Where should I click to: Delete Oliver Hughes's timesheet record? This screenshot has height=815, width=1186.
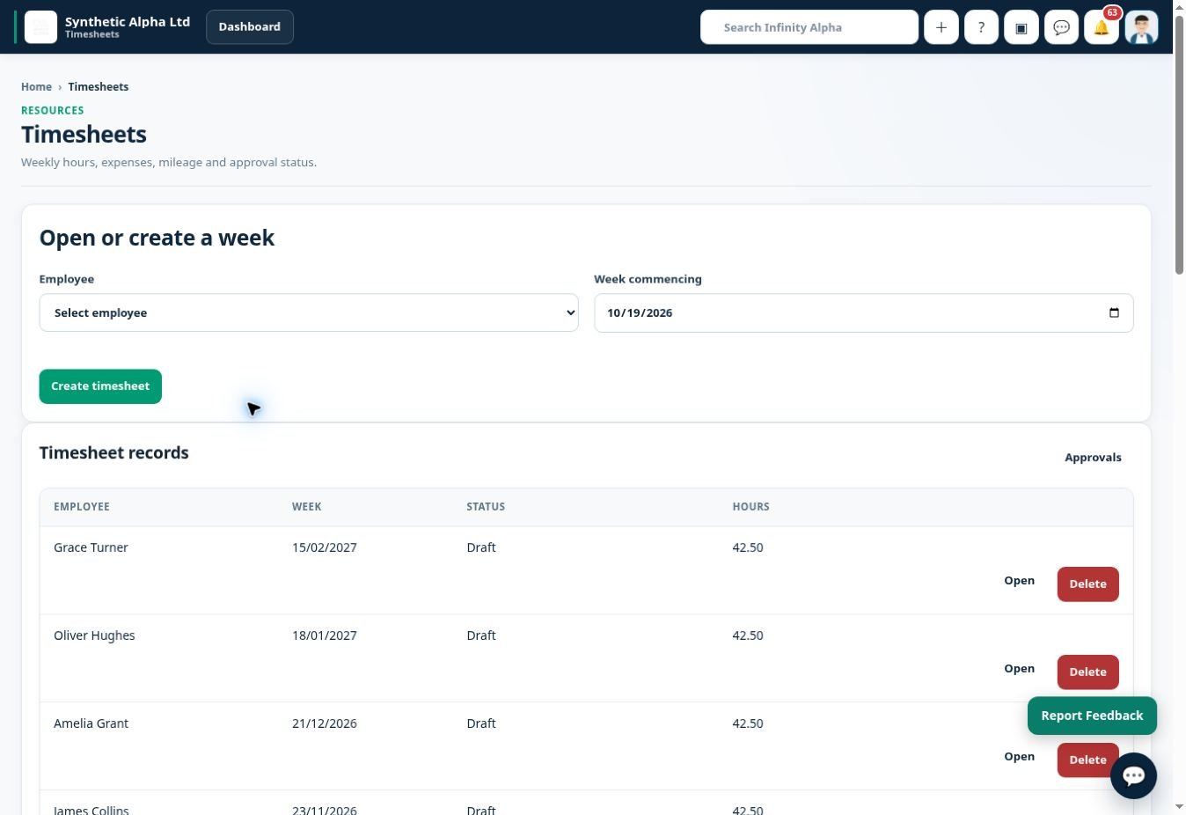[x=1087, y=672]
